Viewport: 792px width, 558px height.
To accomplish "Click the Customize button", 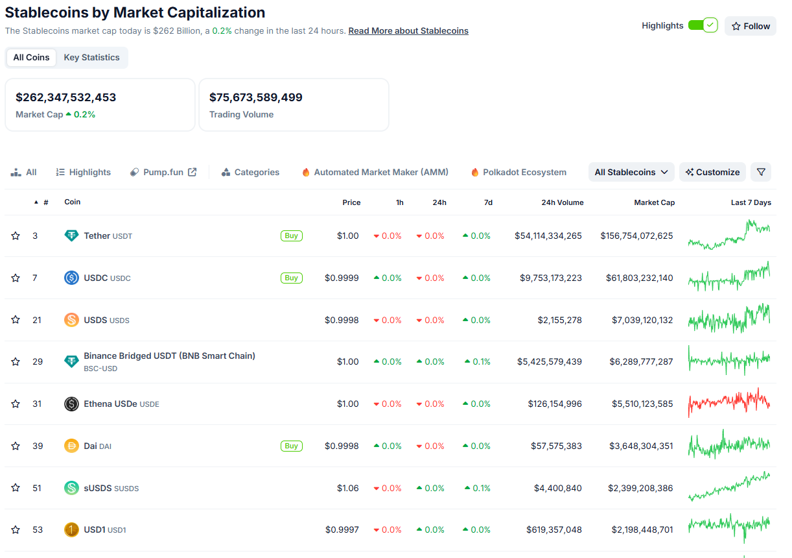I will point(712,172).
